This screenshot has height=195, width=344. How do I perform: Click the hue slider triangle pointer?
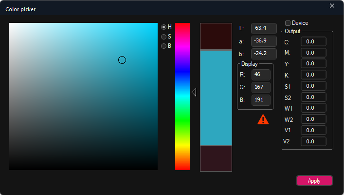click(x=194, y=92)
